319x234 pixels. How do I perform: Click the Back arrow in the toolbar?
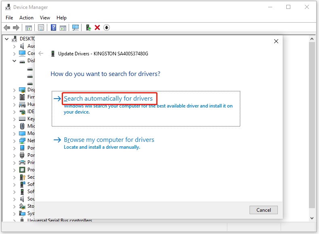tap(7, 27)
